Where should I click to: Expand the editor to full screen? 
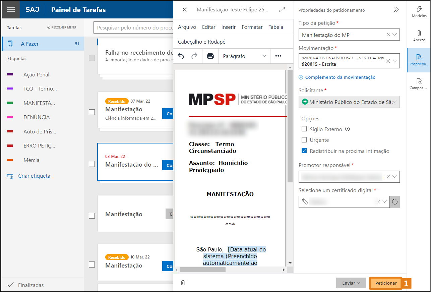pos(282,10)
